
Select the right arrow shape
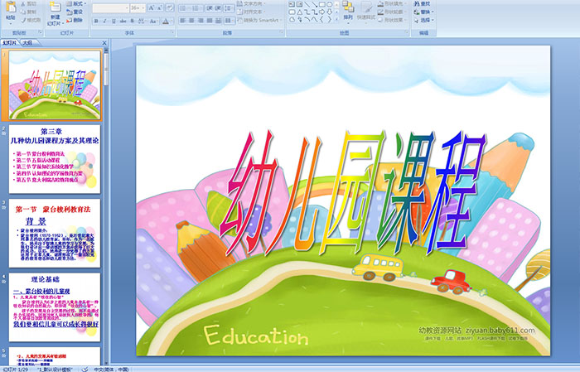tap(321, 12)
